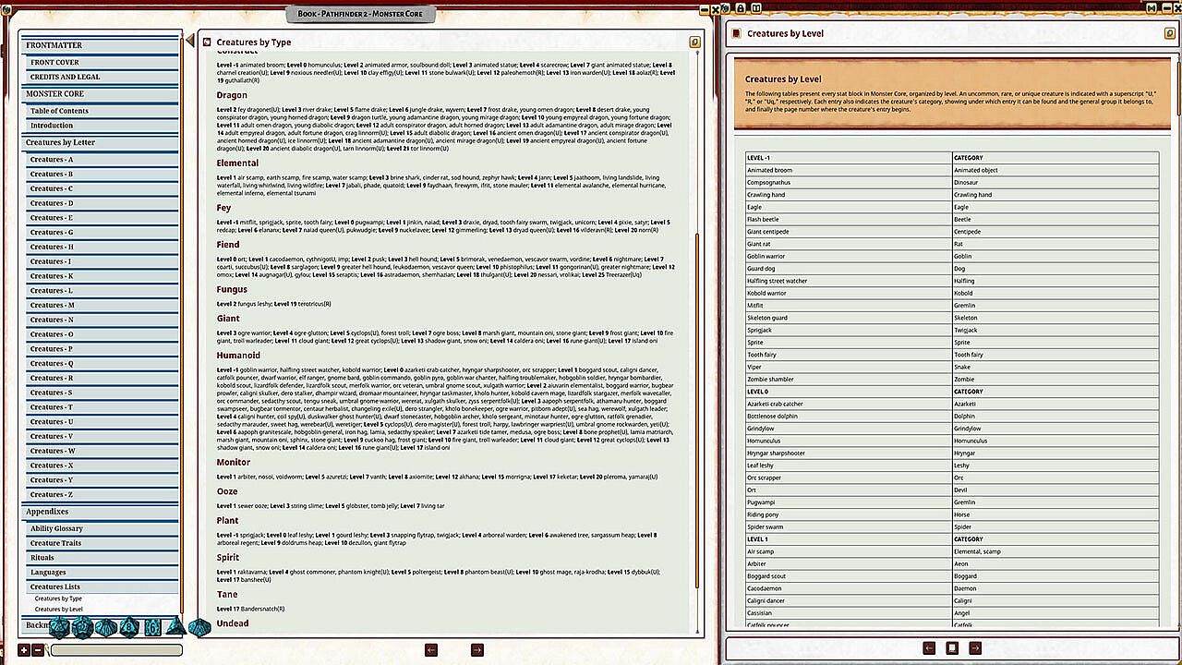Screen dimensions: 1182x665
Task: Open the FRONT COVER page
Action: [102, 63]
